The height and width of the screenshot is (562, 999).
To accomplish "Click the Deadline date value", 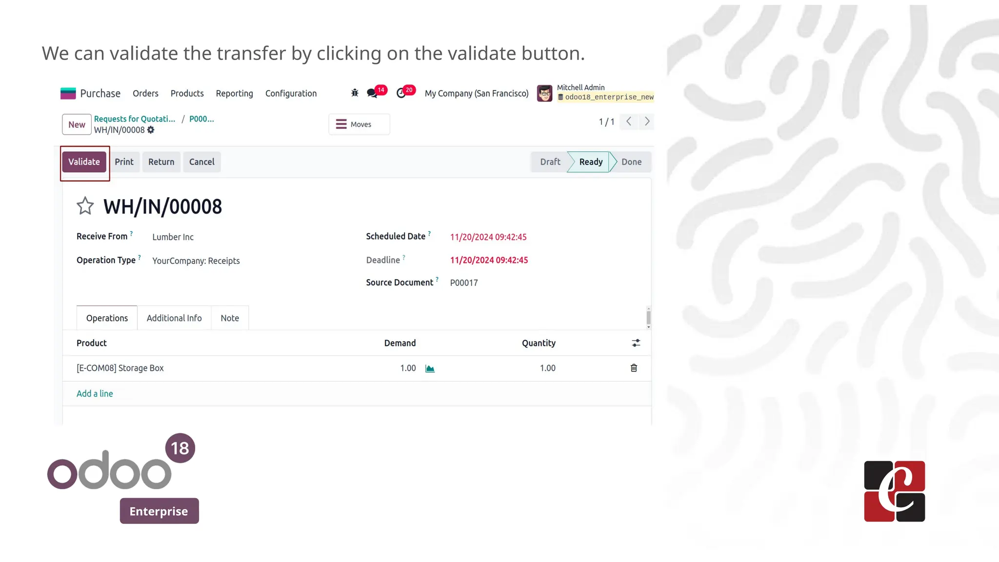I will [x=489, y=260].
